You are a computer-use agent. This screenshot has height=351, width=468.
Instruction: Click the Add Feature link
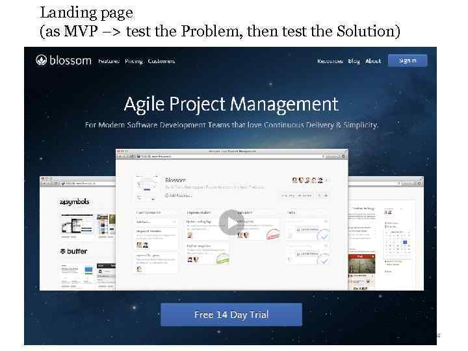tap(177, 195)
